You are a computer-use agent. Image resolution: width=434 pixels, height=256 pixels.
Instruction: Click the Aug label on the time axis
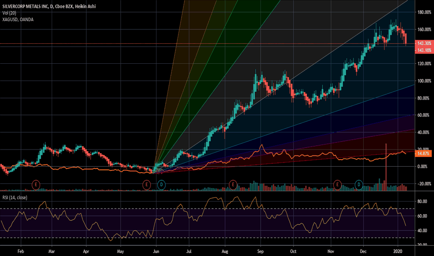225,251
